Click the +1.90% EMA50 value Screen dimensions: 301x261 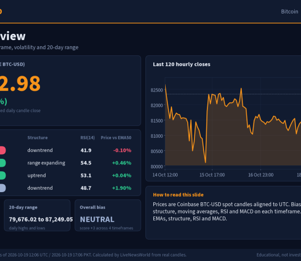(122, 188)
